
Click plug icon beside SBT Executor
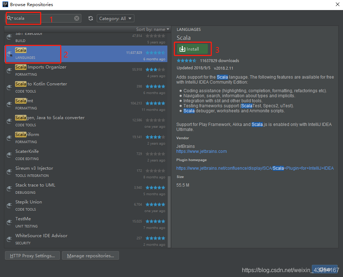tap(9, 37)
